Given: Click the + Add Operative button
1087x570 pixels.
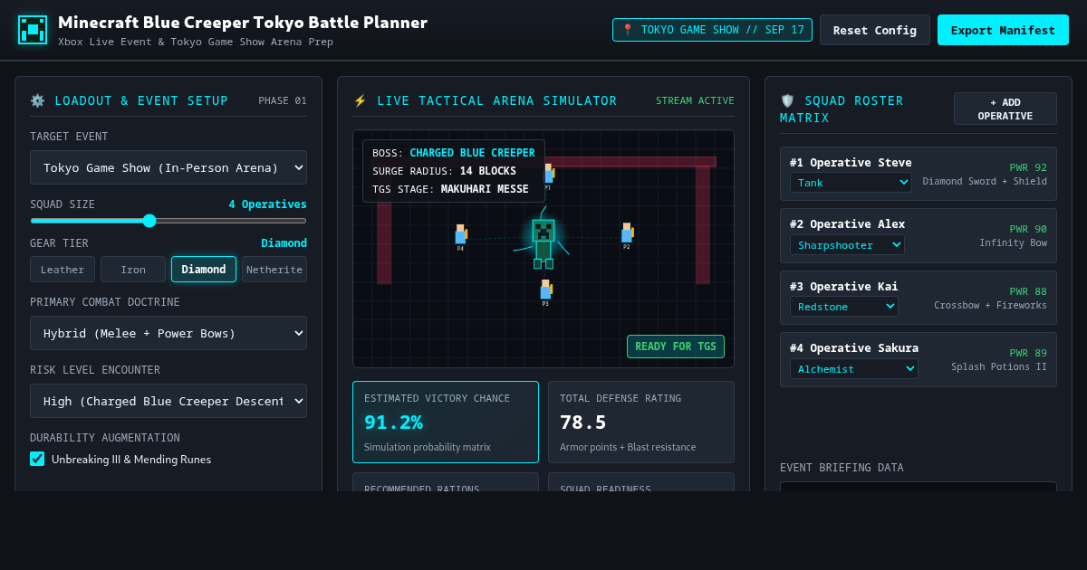Looking at the screenshot, I should 1005,109.
